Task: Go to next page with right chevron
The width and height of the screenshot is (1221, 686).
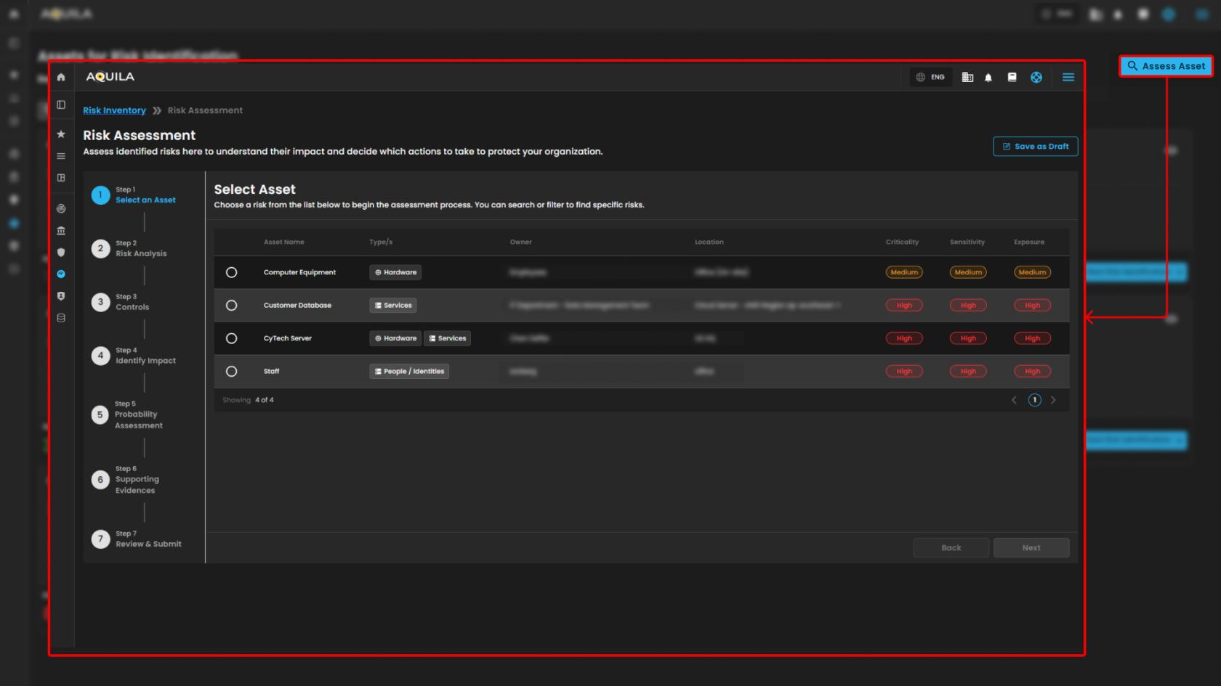Action: point(1053,400)
